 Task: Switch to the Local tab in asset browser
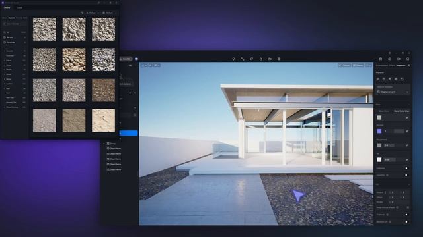point(19,7)
